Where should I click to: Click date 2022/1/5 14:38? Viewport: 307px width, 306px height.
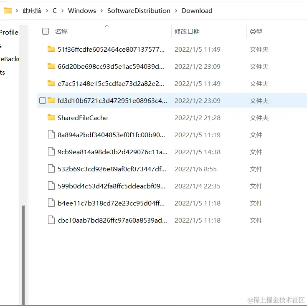pos(197,152)
